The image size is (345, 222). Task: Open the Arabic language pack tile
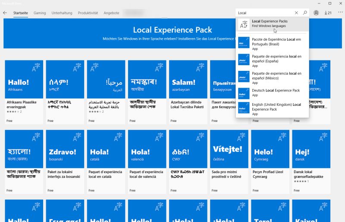click(106, 79)
